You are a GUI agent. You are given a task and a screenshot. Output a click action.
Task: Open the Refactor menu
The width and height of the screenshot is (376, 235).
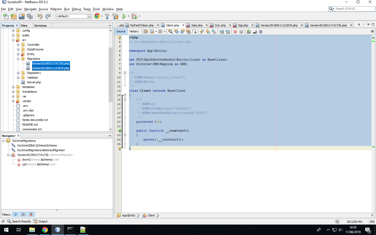[56, 9]
